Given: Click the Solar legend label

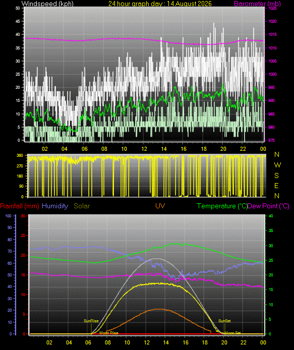Looking at the screenshot, I should pyautogui.click(x=82, y=206).
